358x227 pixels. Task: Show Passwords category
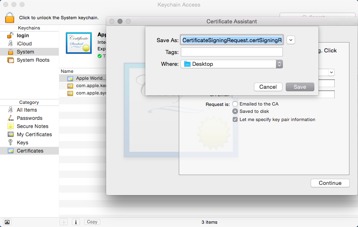point(29,118)
